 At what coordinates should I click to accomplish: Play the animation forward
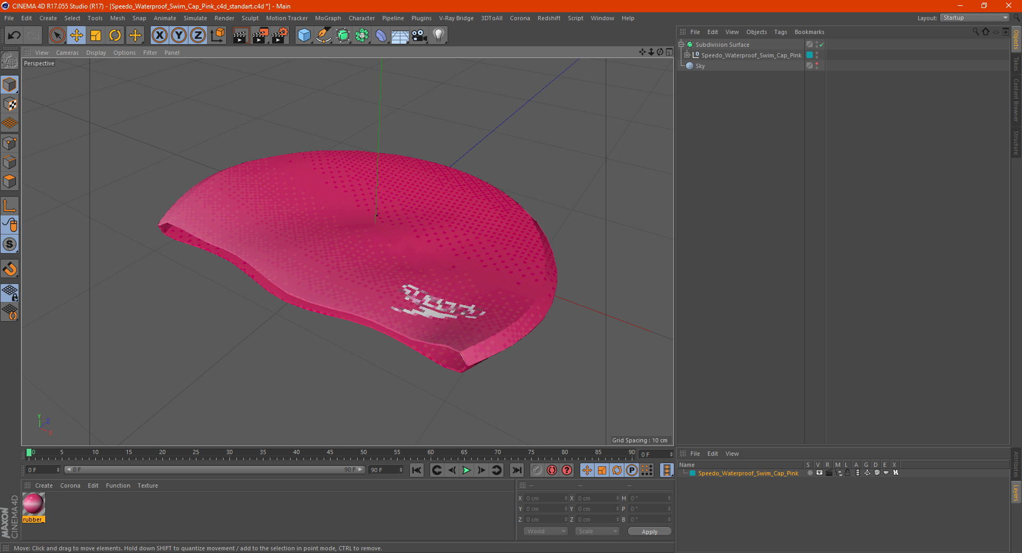tap(466, 470)
